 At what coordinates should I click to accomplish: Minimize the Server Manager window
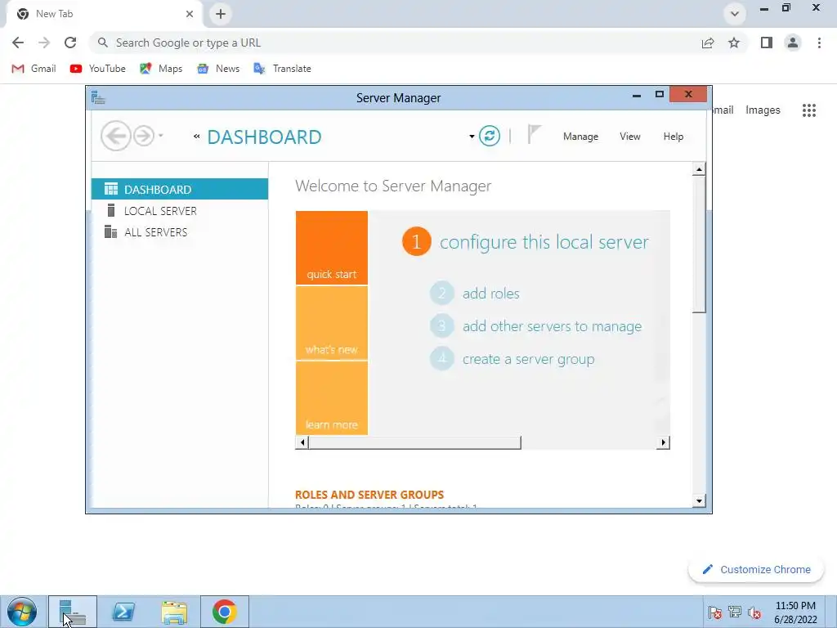click(x=636, y=95)
